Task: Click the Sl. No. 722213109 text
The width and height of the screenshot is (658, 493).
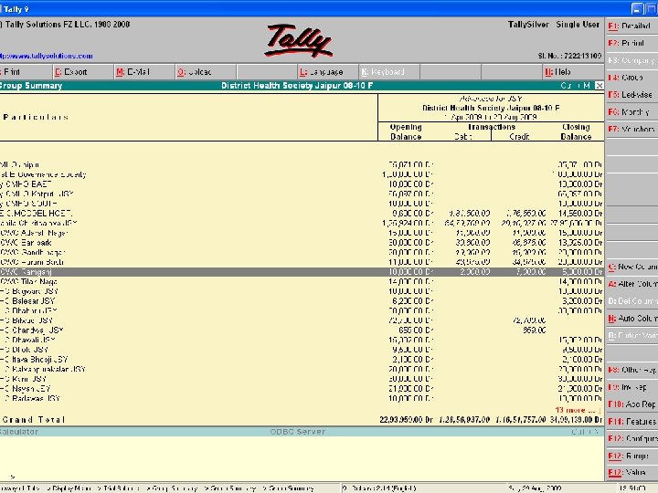Action: coord(570,56)
